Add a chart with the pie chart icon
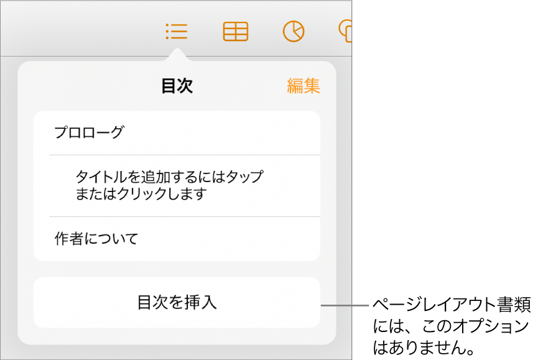538x360 pixels. click(294, 32)
